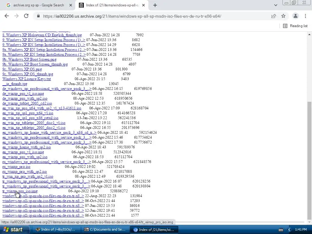View site security lock information
The height and width of the screenshot is (234, 312).
tap(39, 16)
